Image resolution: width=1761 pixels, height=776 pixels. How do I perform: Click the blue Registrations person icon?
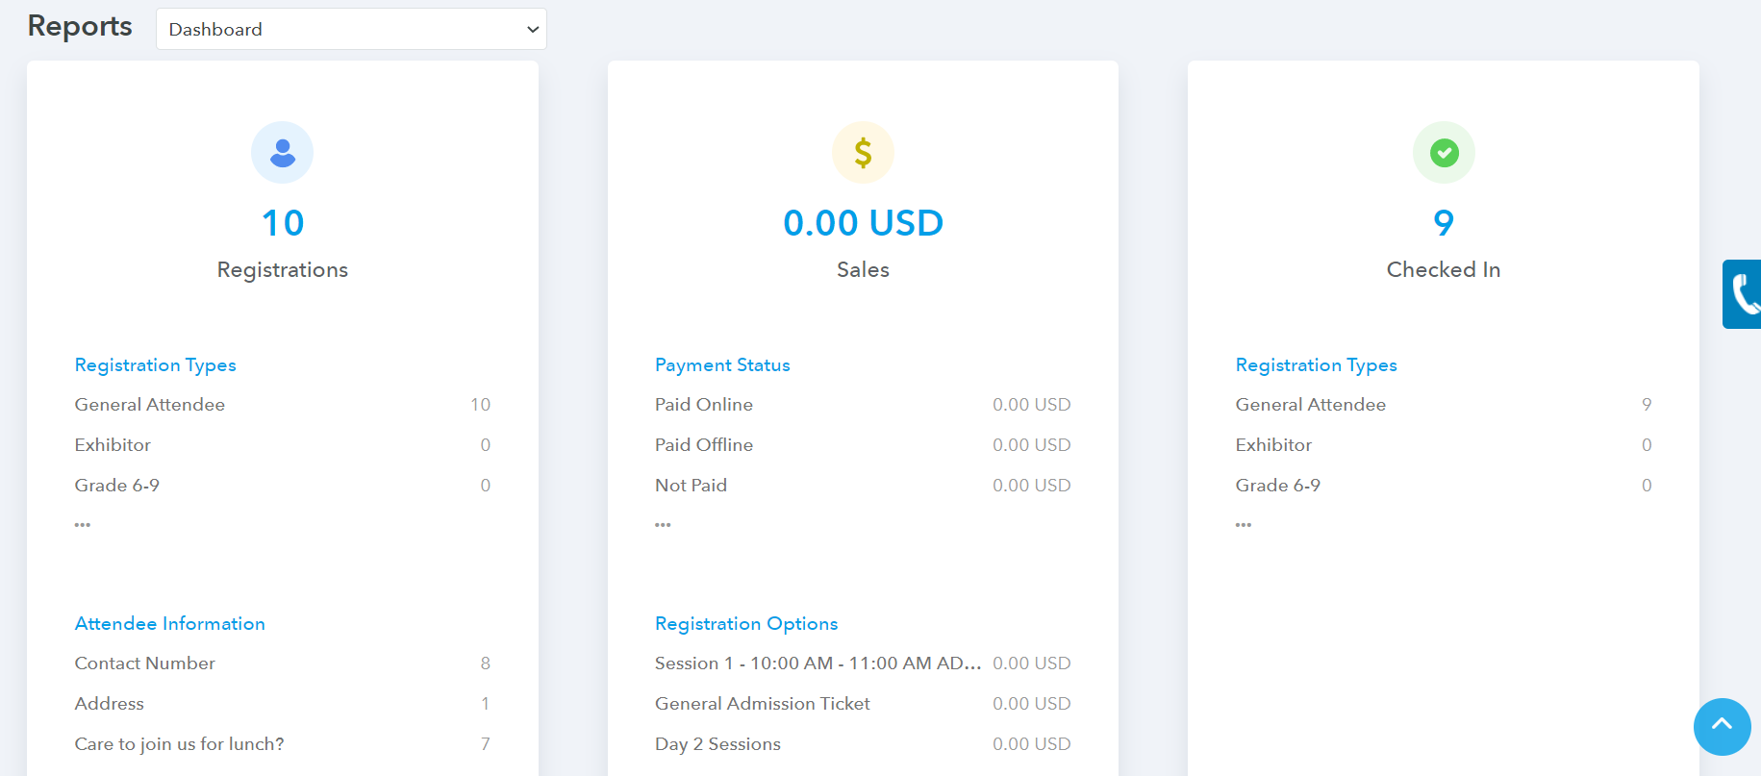[282, 152]
